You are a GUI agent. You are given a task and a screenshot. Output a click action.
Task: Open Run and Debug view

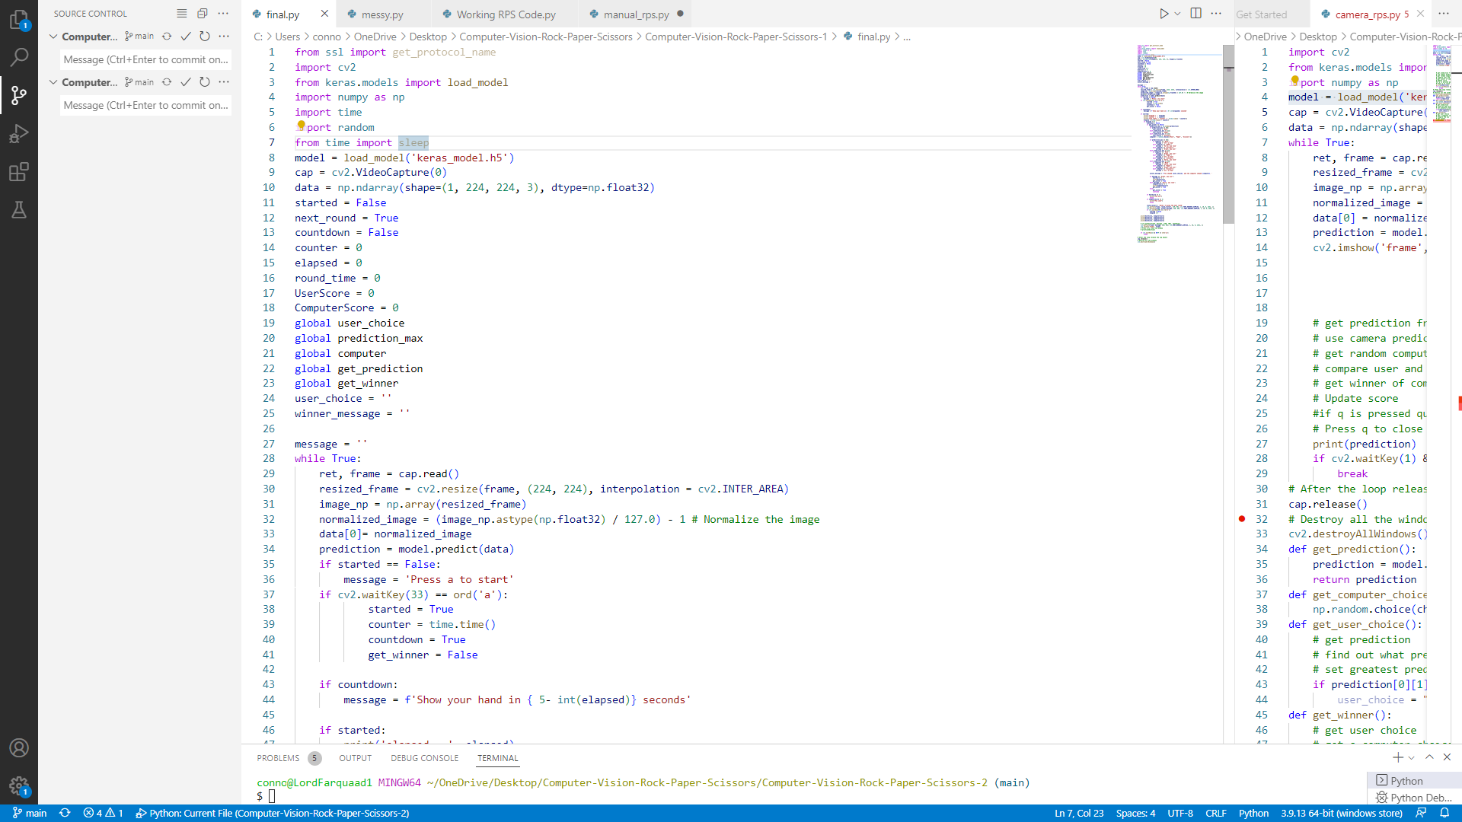coord(19,134)
